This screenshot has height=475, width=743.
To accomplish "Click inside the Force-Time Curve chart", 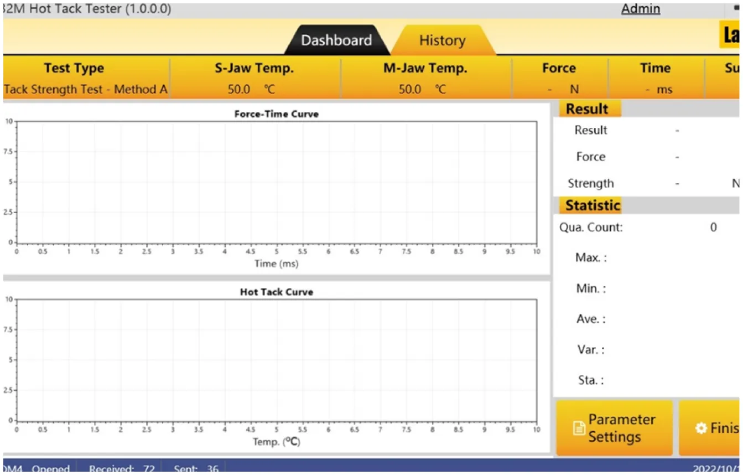I will [x=277, y=183].
